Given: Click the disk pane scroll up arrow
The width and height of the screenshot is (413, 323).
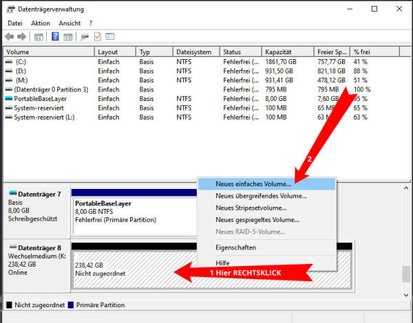Looking at the screenshot, I should [406, 188].
